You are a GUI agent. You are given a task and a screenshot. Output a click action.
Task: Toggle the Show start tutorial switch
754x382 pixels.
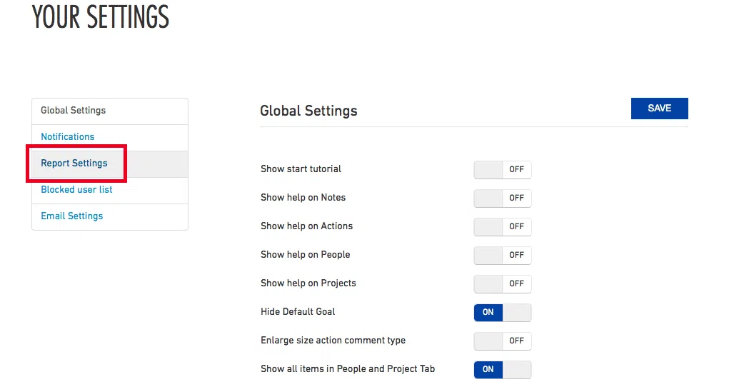503,169
